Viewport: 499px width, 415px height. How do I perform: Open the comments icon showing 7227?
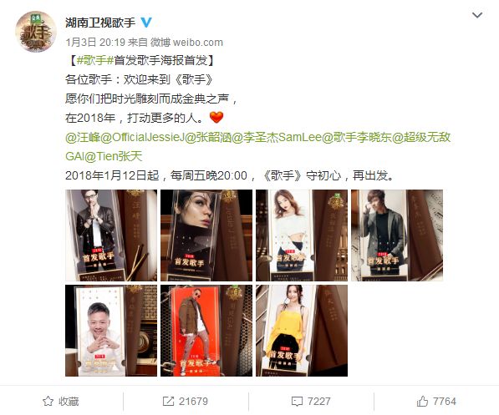[297, 402]
